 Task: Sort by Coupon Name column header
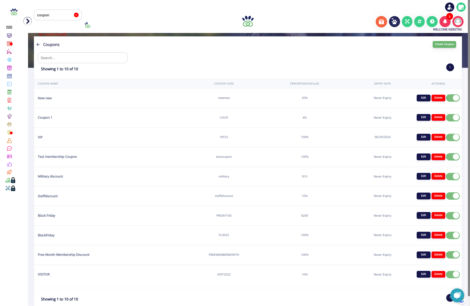click(48, 84)
